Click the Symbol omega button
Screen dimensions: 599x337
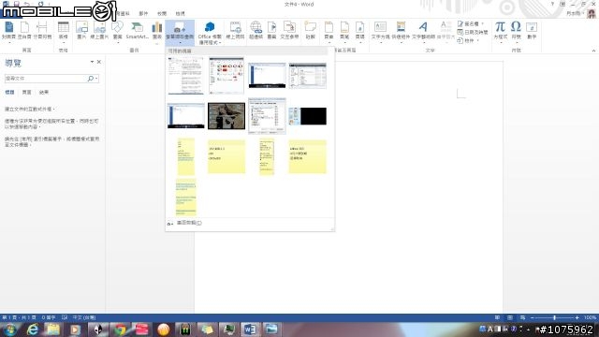click(516, 31)
